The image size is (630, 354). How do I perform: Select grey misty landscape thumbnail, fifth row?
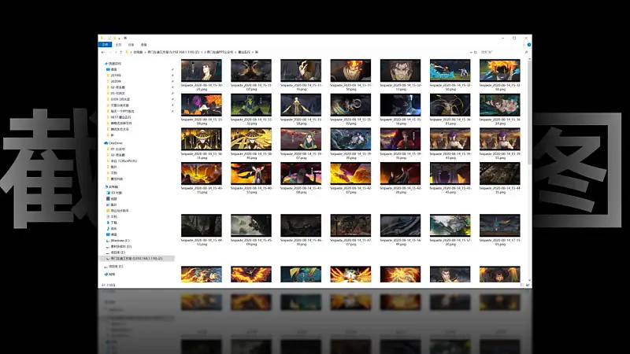[251, 225]
